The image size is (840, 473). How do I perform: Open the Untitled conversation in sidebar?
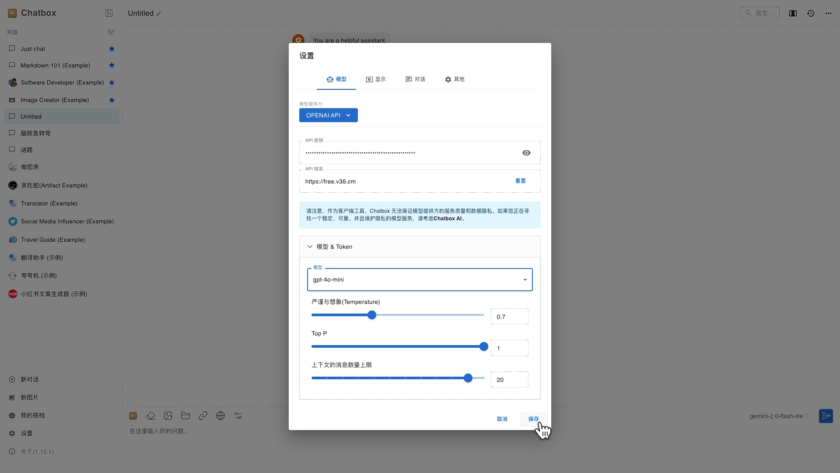[x=62, y=116]
